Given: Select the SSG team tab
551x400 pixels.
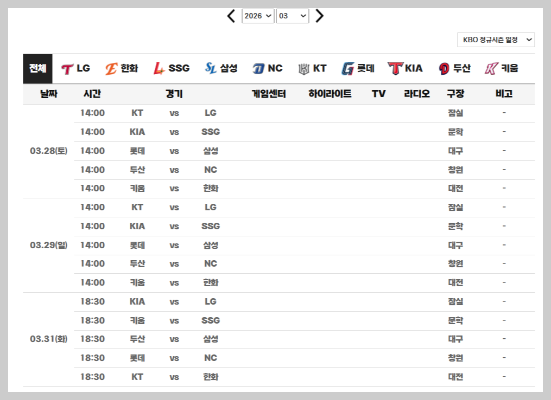Looking at the screenshot, I should pyautogui.click(x=172, y=68).
